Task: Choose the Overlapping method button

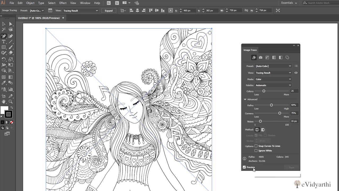Action: (x=263, y=130)
